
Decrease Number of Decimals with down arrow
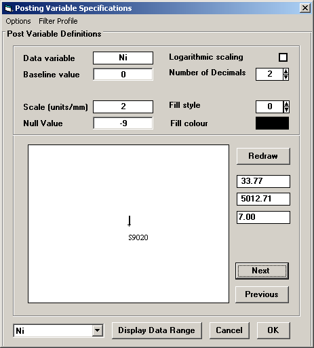point(286,77)
